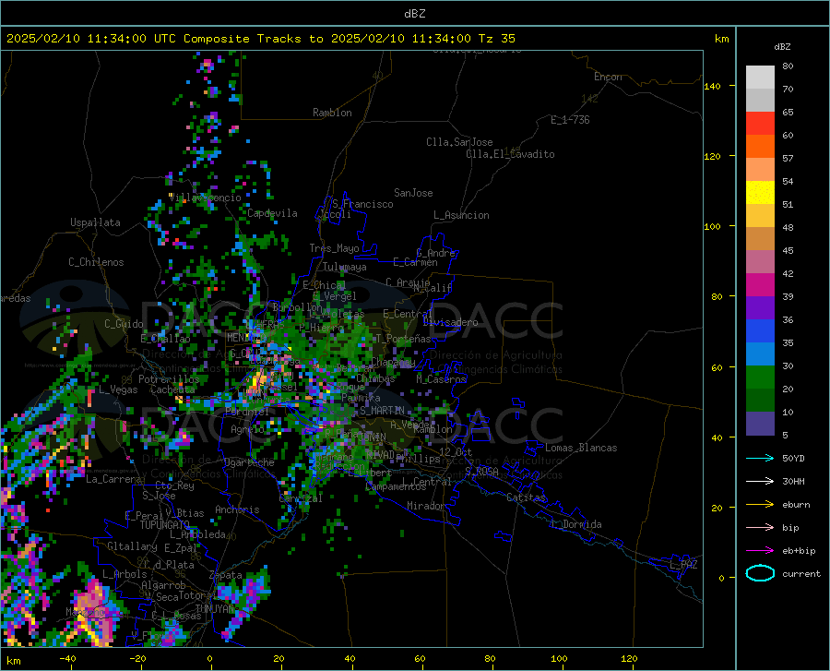
Task: Click the M_Caseros map label
Action: point(441,379)
